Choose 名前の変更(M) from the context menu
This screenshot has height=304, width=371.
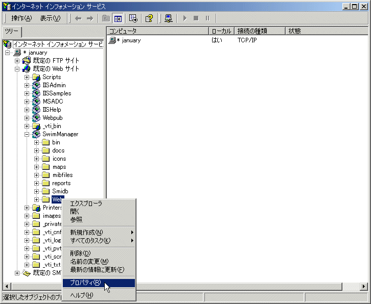pyautogui.click(x=99, y=262)
